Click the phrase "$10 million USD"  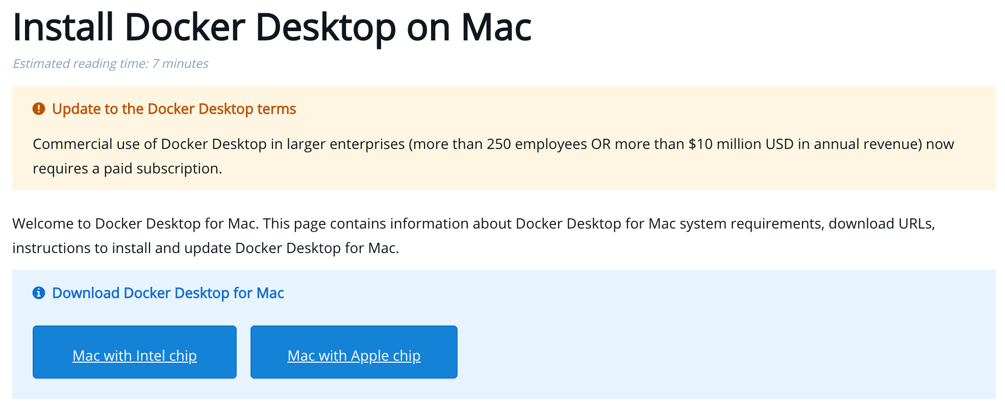coord(742,144)
